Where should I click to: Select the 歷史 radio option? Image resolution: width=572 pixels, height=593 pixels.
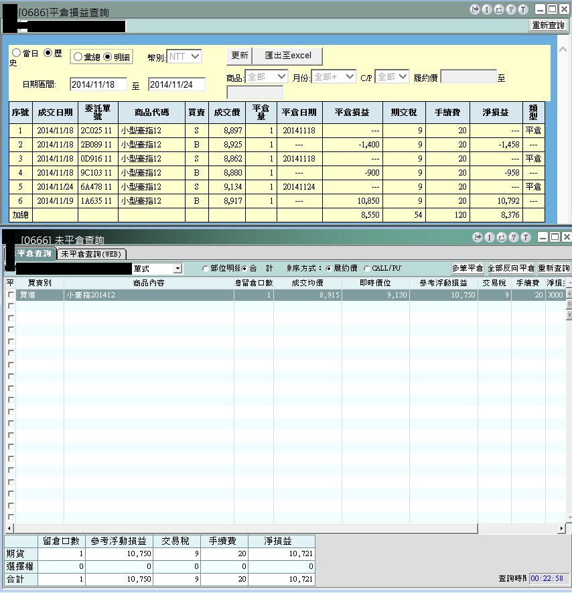coord(48,53)
